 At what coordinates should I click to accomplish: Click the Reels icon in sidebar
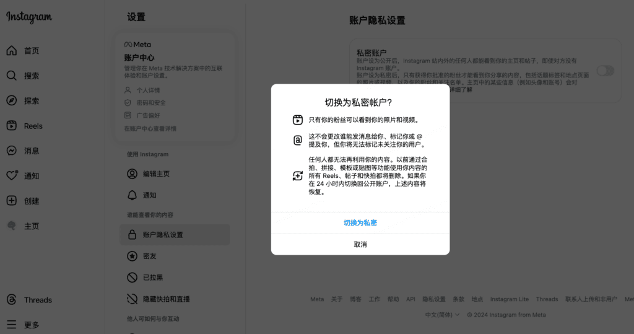pyautogui.click(x=12, y=126)
